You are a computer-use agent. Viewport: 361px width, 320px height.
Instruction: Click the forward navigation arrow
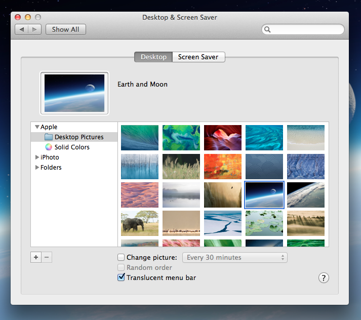(x=34, y=29)
